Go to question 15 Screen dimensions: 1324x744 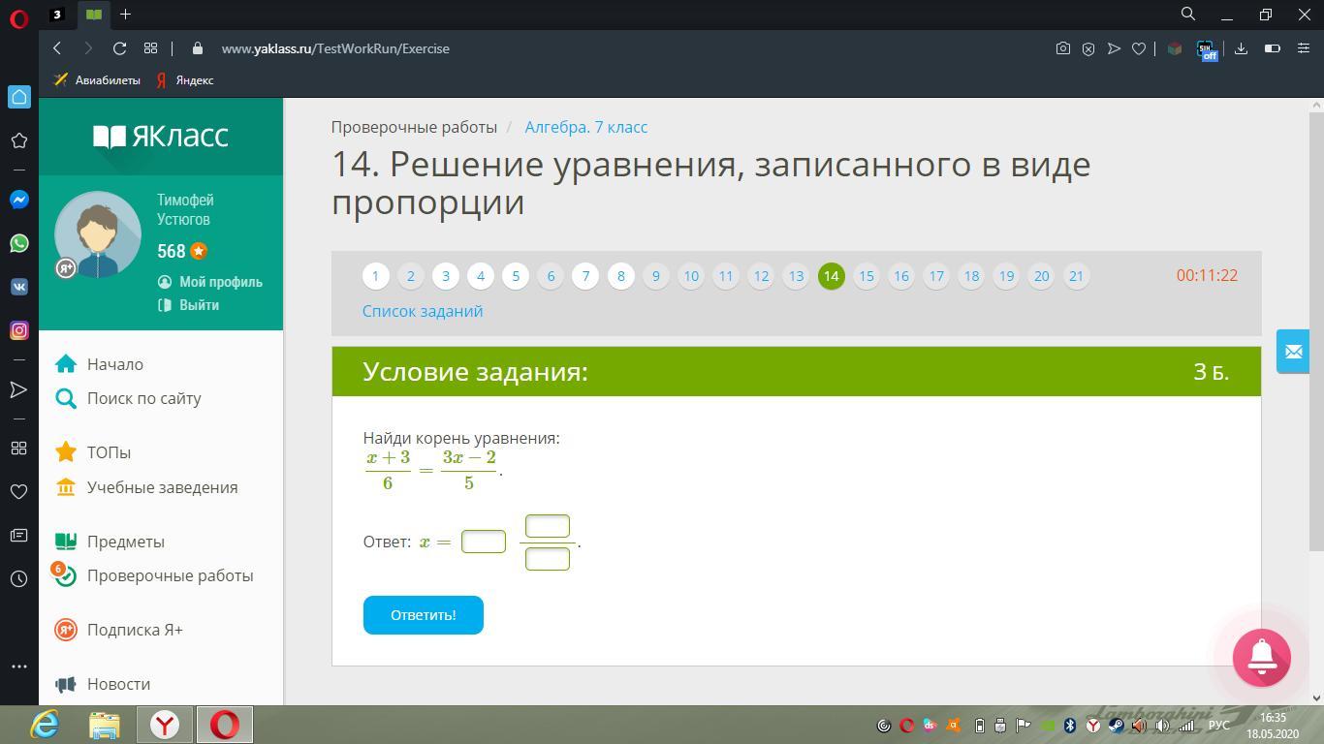tap(866, 276)
